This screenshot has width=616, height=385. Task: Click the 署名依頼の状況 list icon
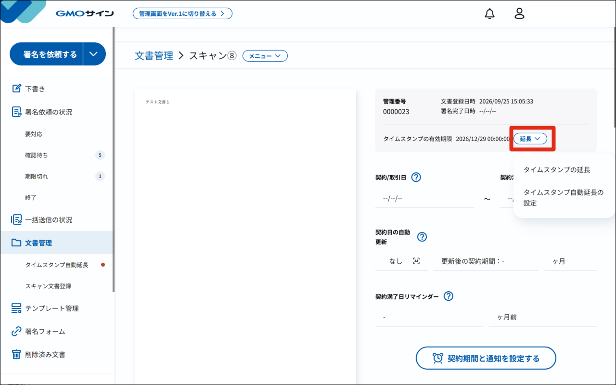16,112
